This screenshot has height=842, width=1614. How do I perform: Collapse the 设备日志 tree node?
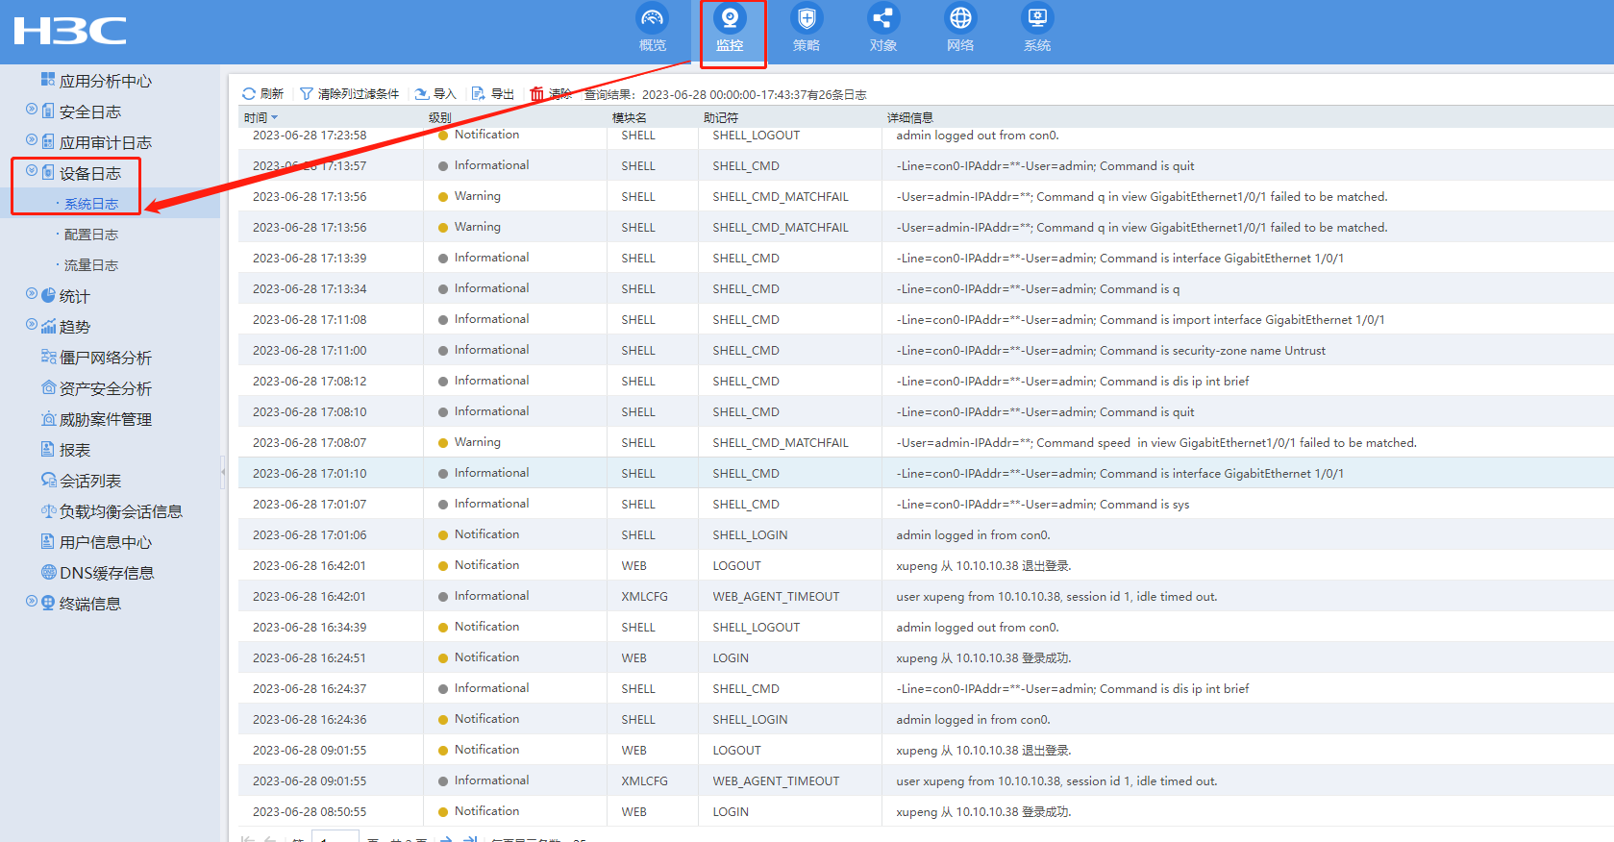(32, 172)
